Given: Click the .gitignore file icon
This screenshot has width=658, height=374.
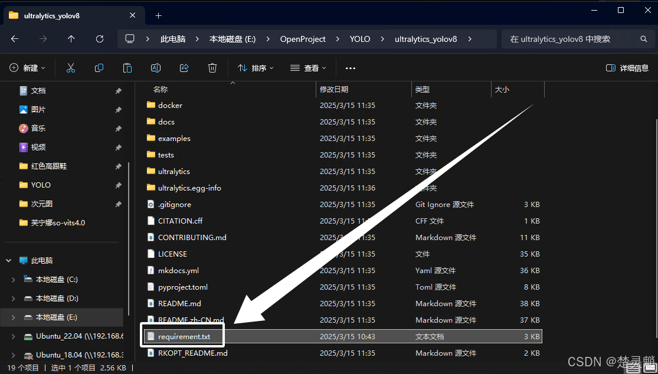Looking at the screenshot, I should coord(151,205).
